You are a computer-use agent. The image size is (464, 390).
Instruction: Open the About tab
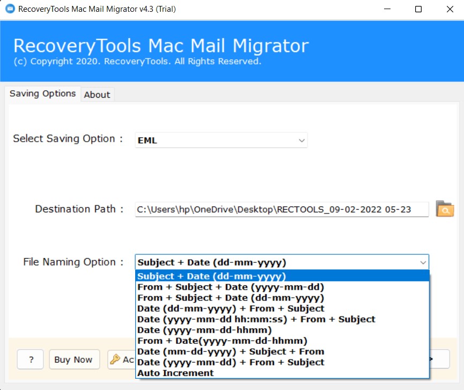(x=97, y=95)
